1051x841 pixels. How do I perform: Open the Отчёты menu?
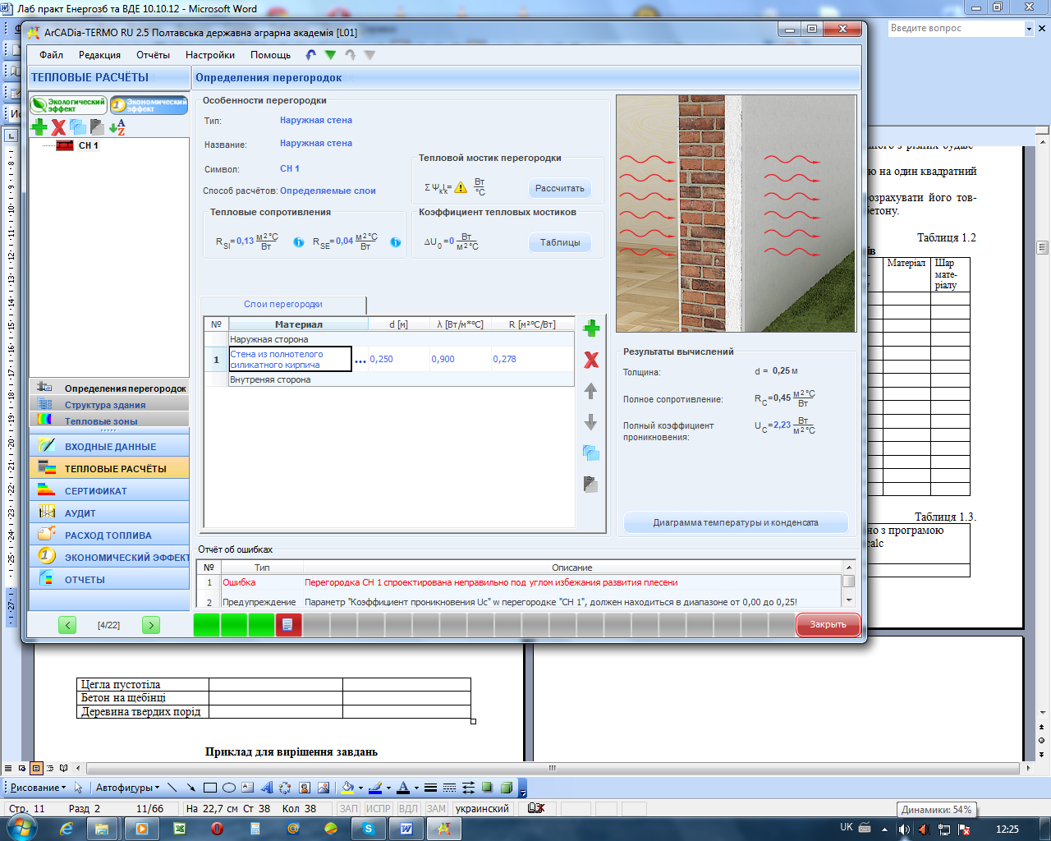[153, 55]
